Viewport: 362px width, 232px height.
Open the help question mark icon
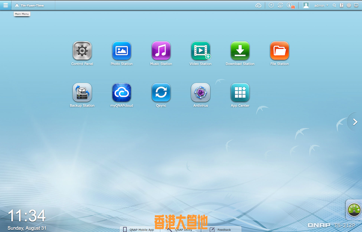click(342, 5)
